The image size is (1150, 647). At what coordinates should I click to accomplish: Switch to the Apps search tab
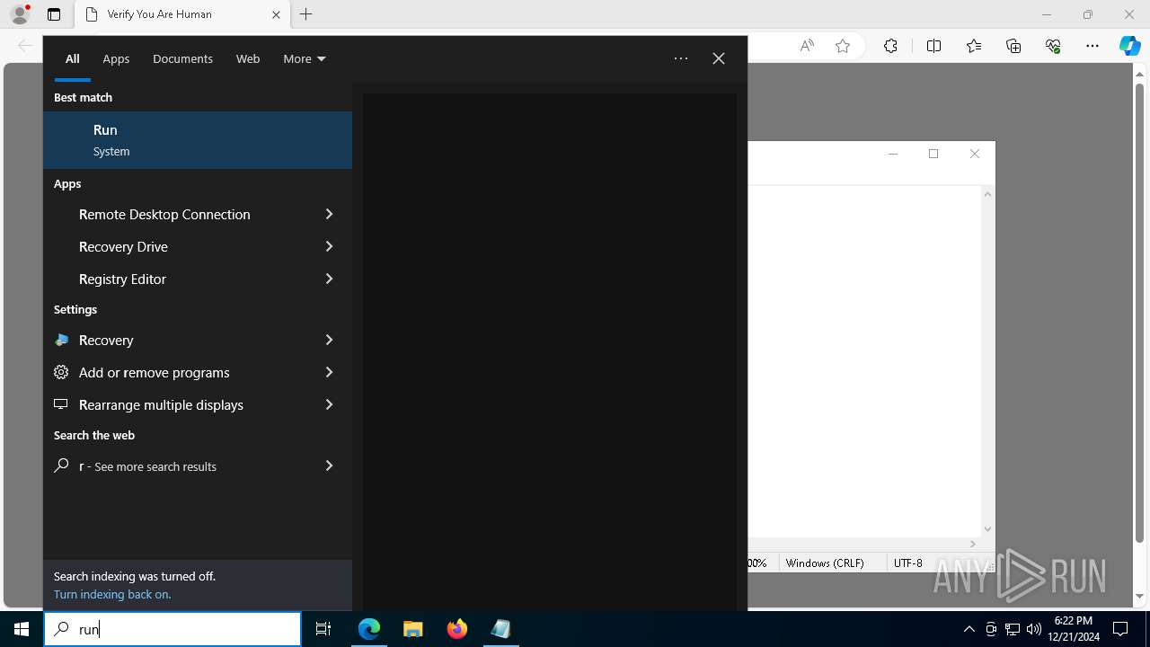point(116,58)
